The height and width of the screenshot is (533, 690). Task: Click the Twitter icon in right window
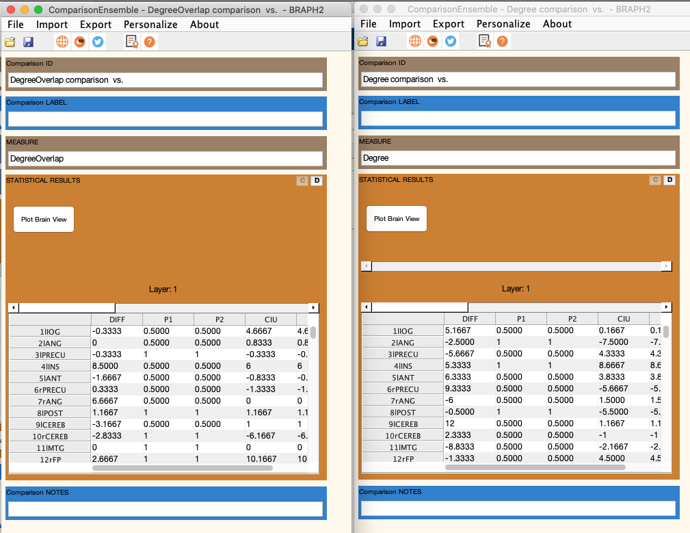tap(449, 41)
